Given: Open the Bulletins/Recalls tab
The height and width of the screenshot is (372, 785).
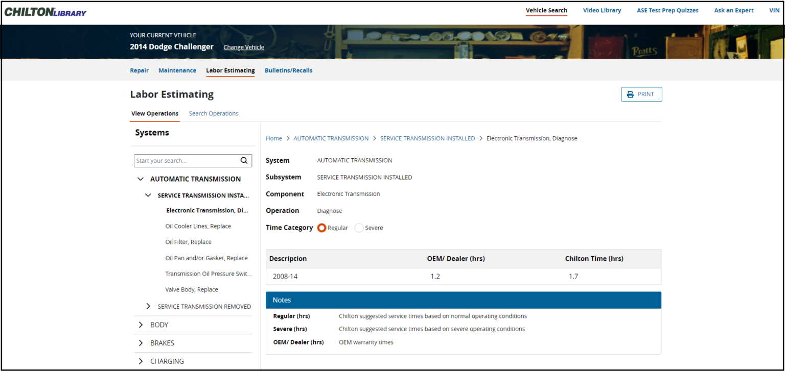Looking at the screenshot, I should tap(288, 70).
